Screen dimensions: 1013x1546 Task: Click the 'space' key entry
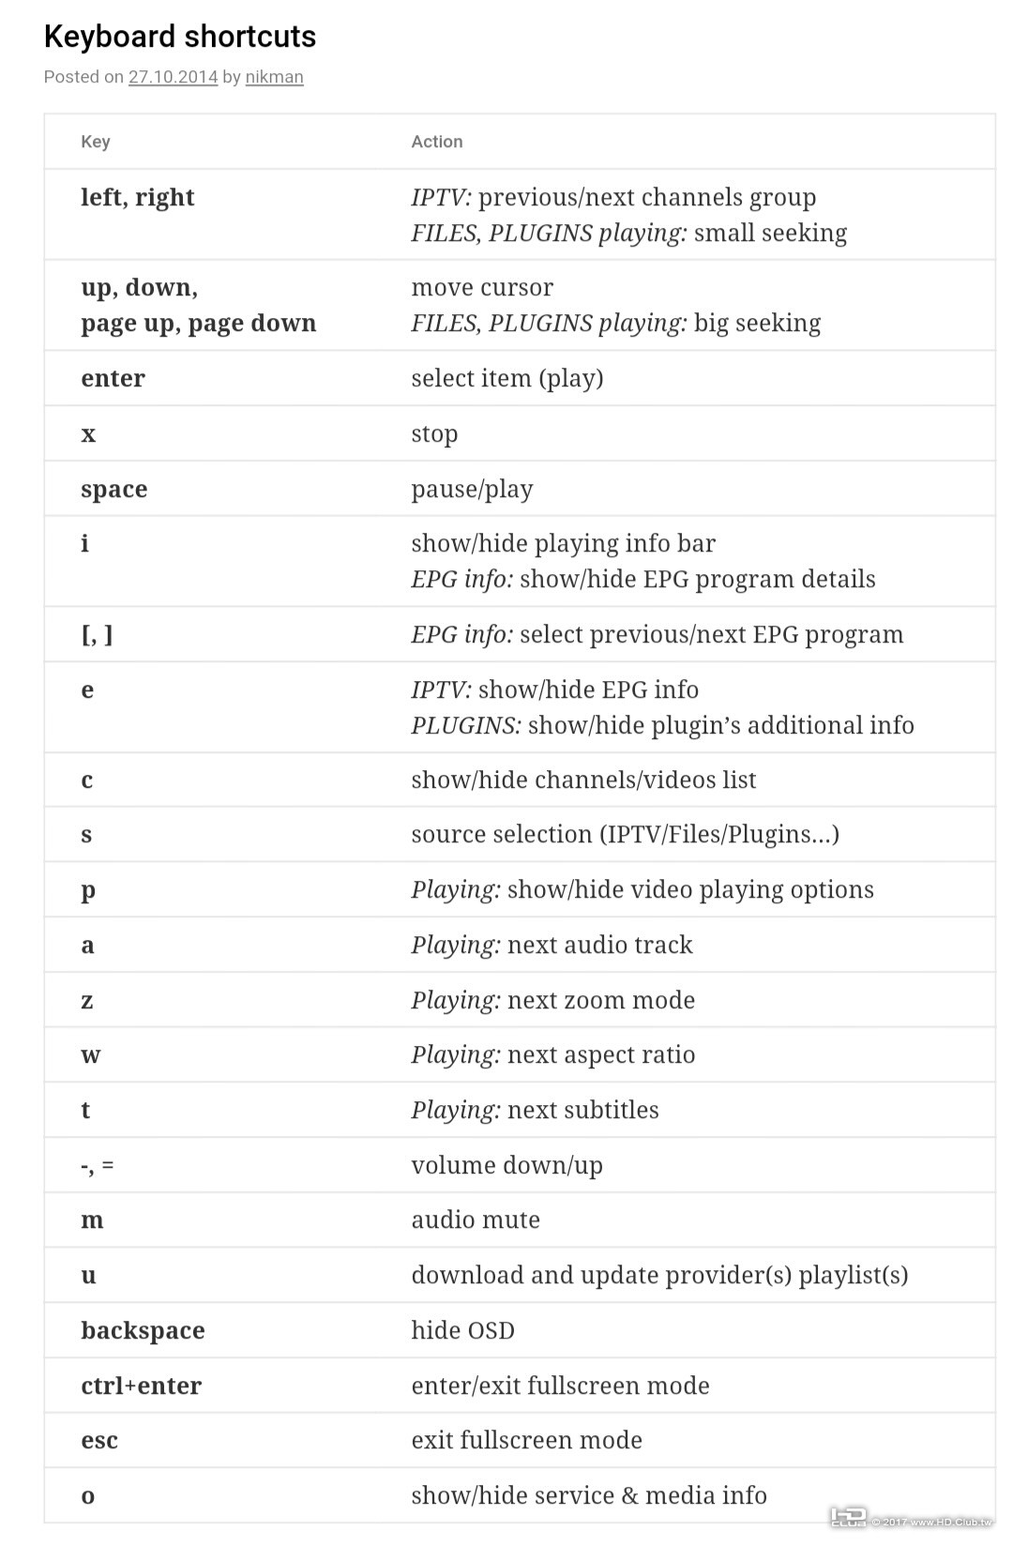114,489
